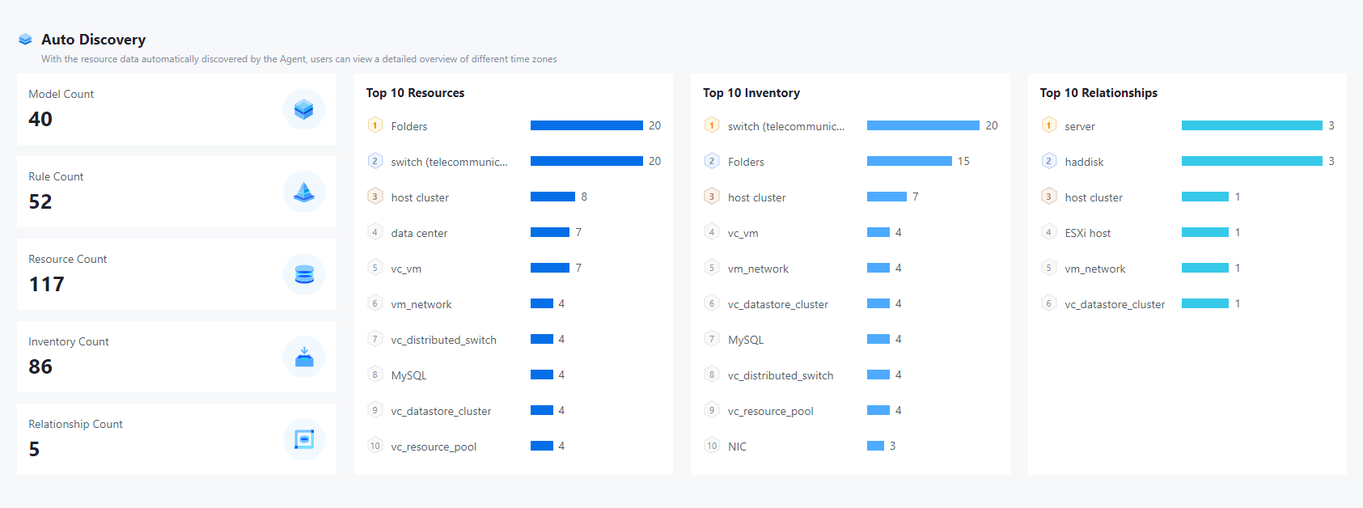This screenshot has width=1363, height=508.
Task: Click the Top 10 Resources heading
Action: (415, 93)
